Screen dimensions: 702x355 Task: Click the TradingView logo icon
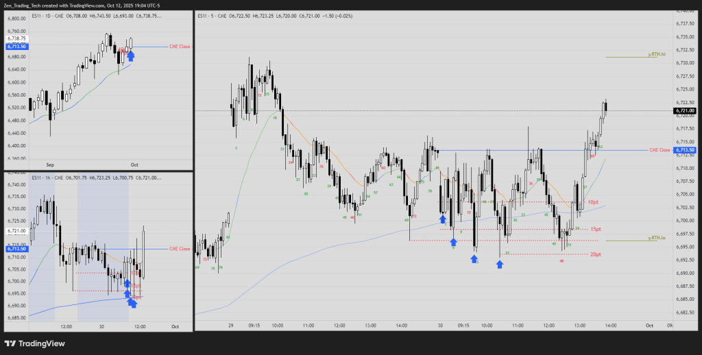coord(10,343)
